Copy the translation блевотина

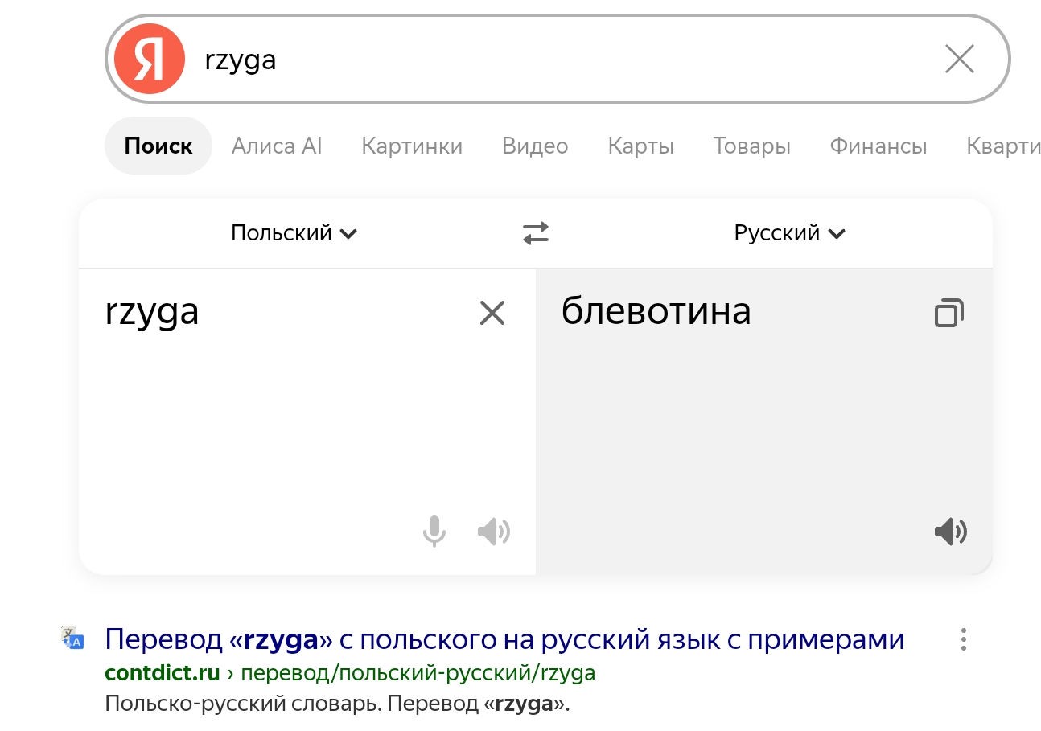tap(949, 313)
